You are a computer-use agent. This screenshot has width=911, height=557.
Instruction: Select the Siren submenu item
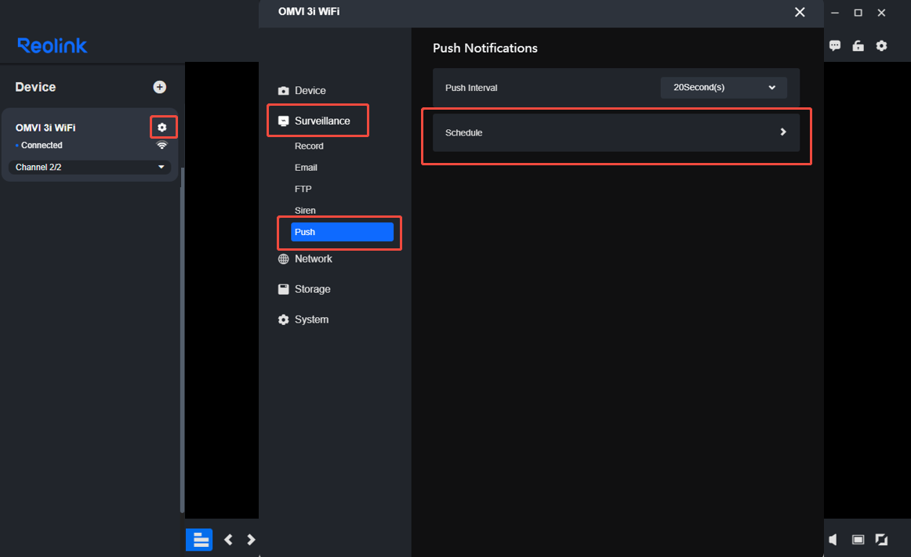(305, 210)
